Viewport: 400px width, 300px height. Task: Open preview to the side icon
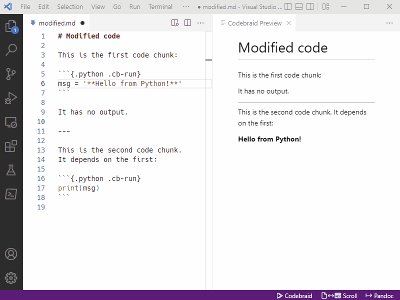click(174, 23)
